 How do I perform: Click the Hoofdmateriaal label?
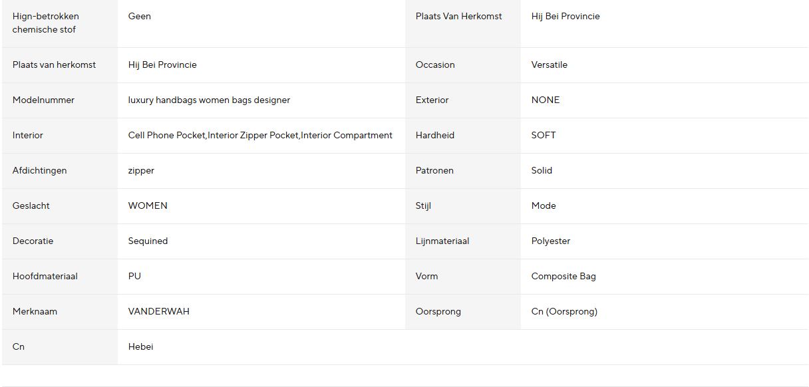click(45, 277)
